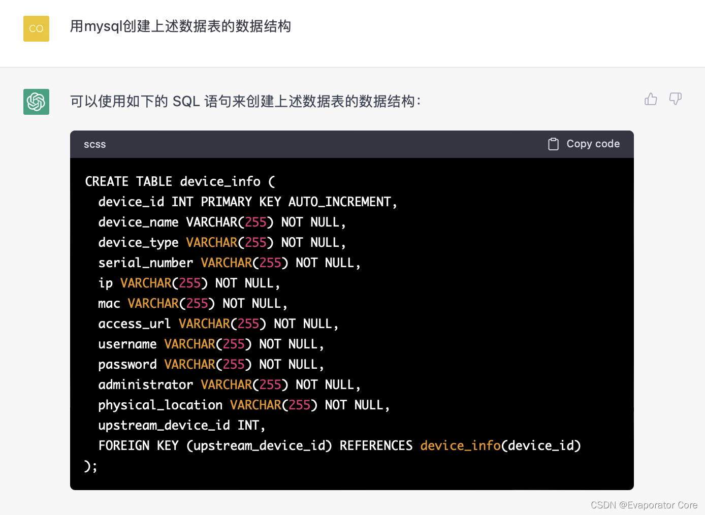Click the thumbs up feedback icon

tap(651, 99)
